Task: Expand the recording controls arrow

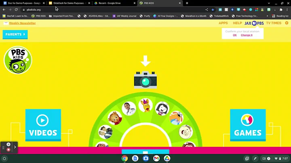Action: 15,147
